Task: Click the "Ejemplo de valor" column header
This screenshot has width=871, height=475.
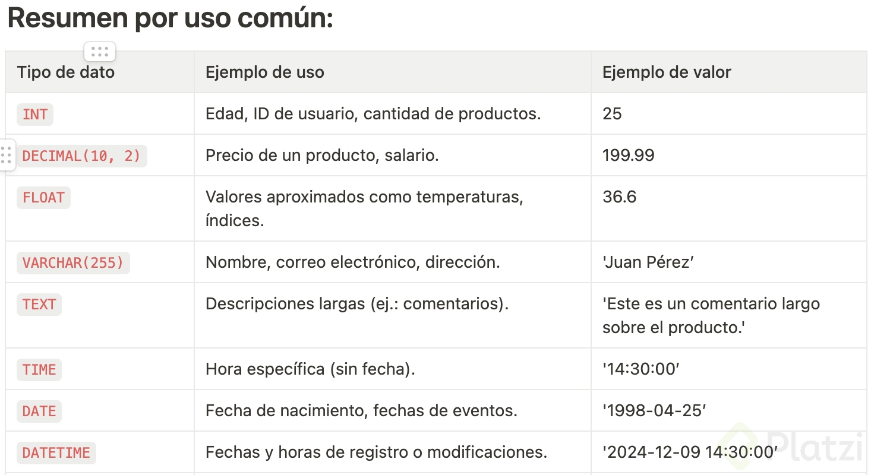Action: coord(667,72)
